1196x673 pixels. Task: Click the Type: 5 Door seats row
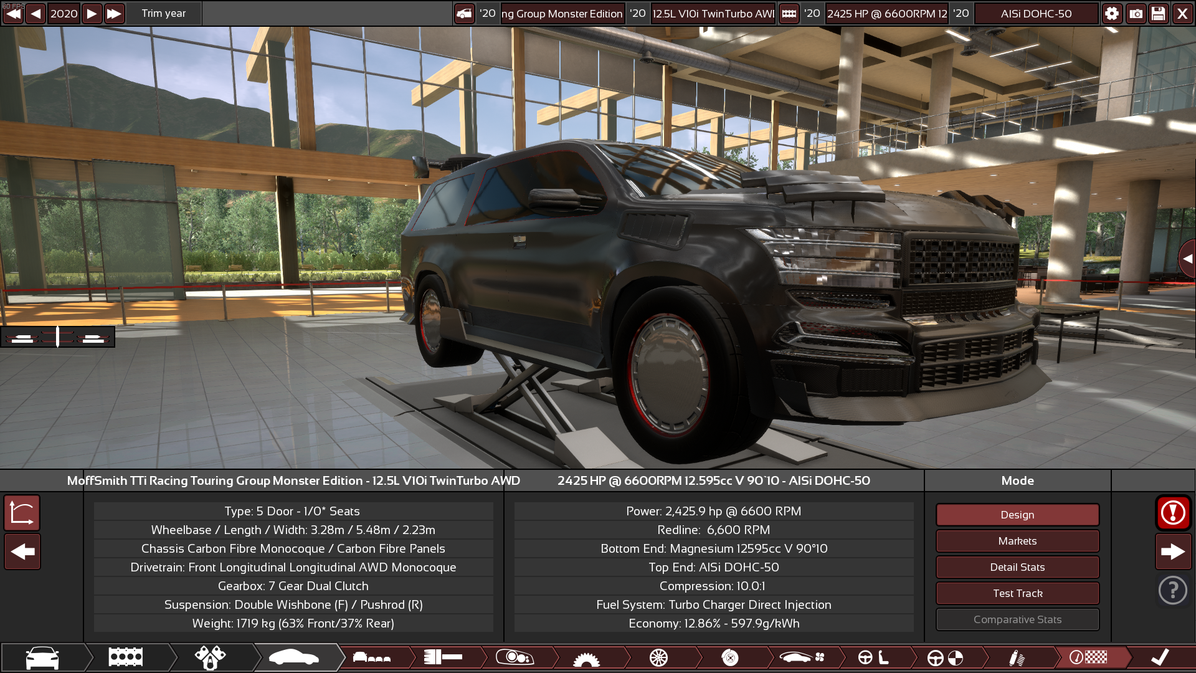coord(293,511)
